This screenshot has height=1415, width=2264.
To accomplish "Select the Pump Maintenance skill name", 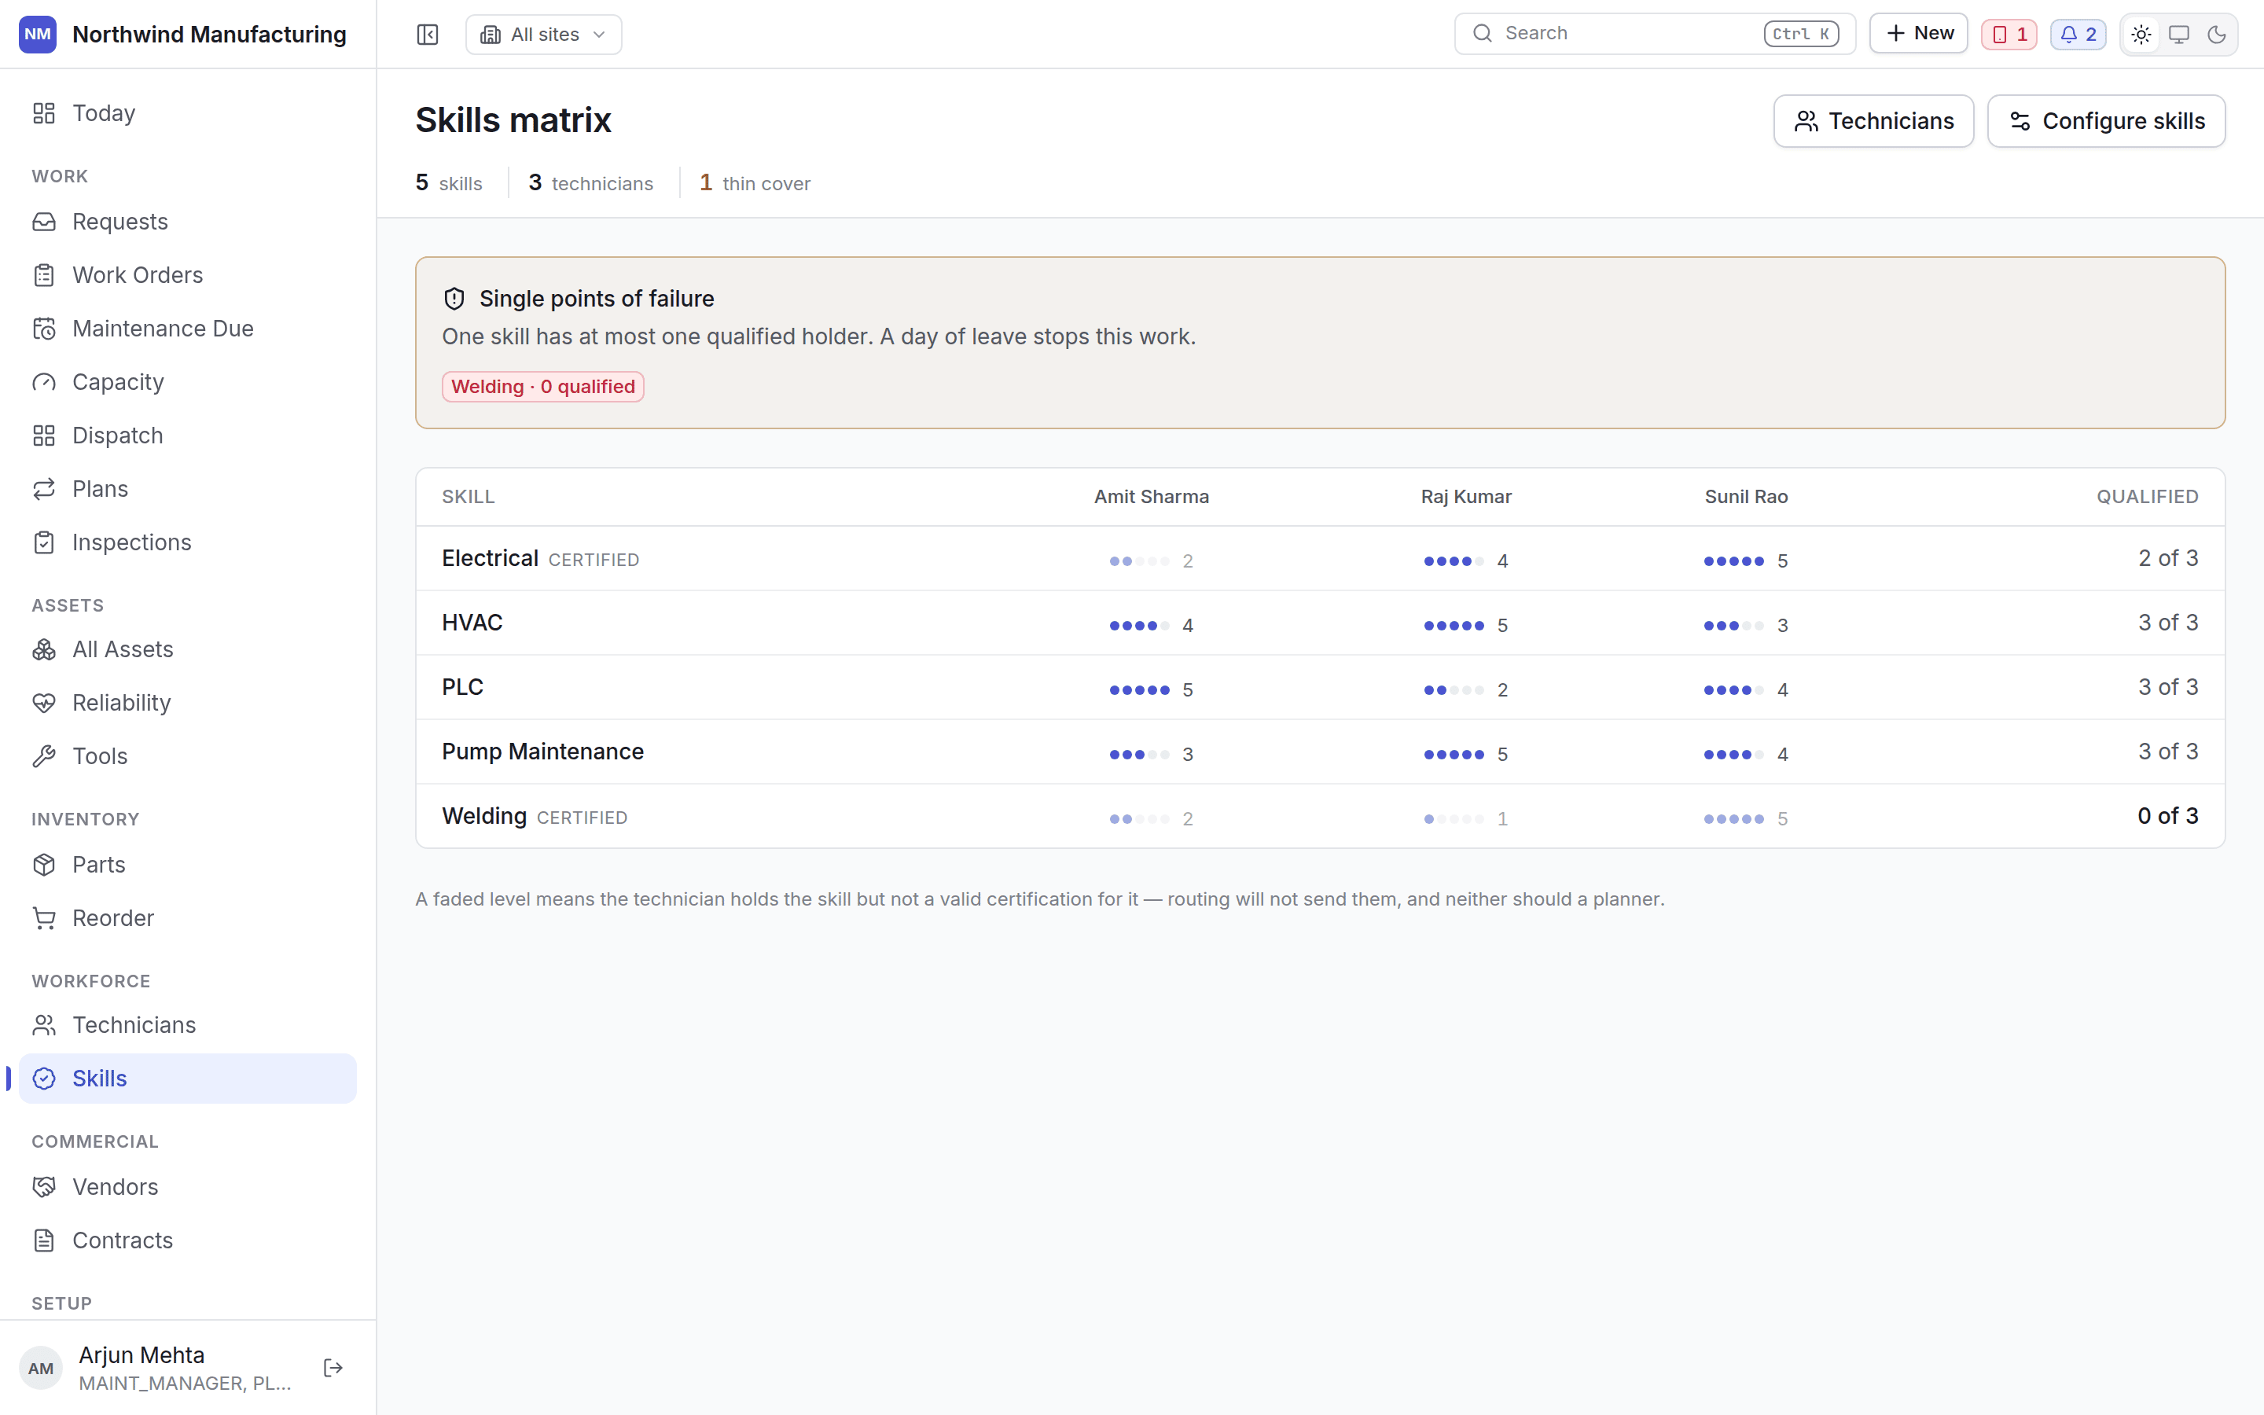I will tap(542, 752).
